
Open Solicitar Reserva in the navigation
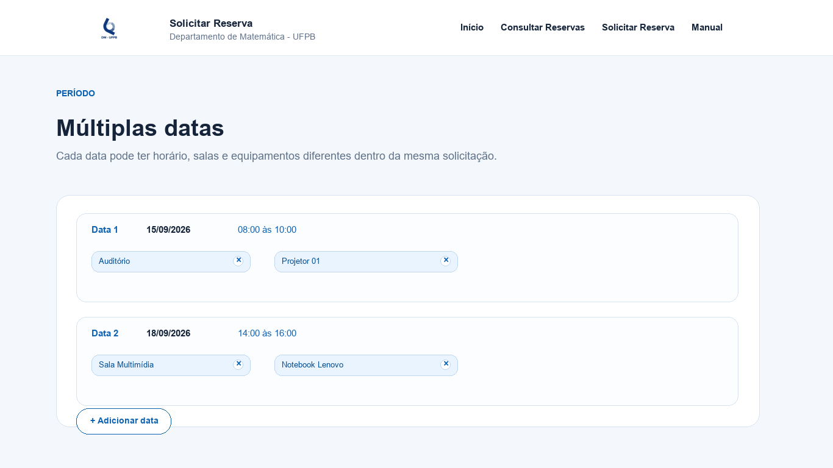(x=638, y=27)
